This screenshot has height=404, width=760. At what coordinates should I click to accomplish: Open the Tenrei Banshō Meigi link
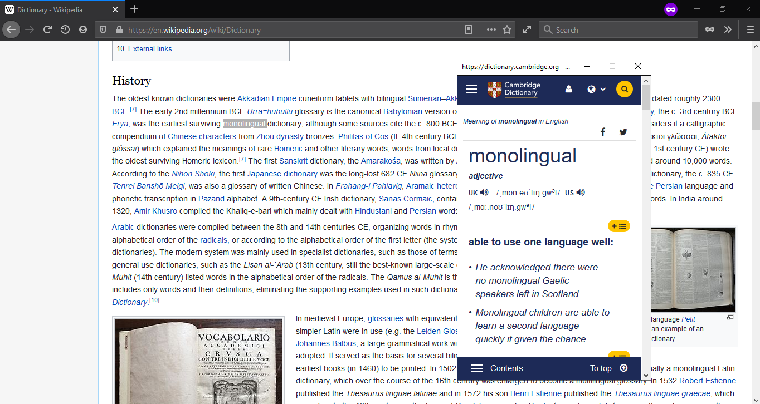point(149,186)
